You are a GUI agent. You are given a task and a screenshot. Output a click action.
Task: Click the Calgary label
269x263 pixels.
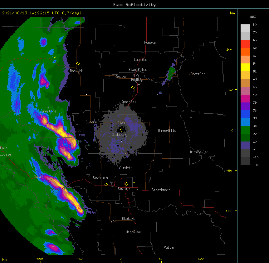point(125,188)
